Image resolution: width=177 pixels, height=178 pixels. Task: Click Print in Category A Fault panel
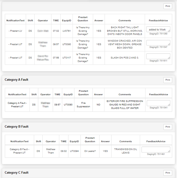[x=168, y=80]
